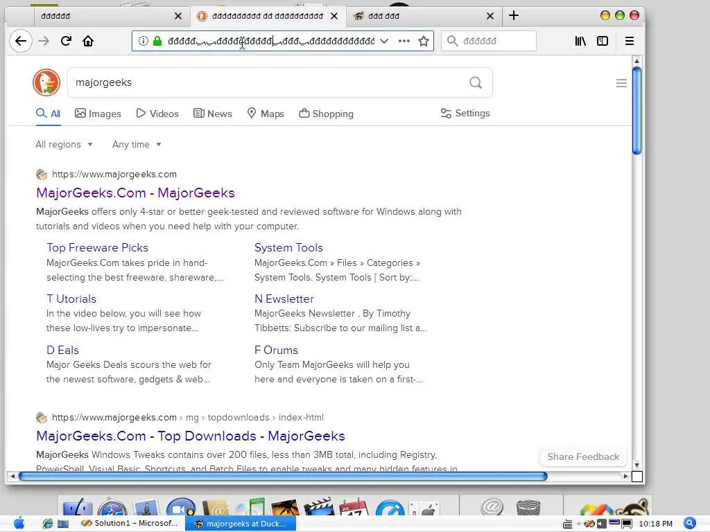Bookmark this page with the star icon
710x532 pixels.
point(424,41)
